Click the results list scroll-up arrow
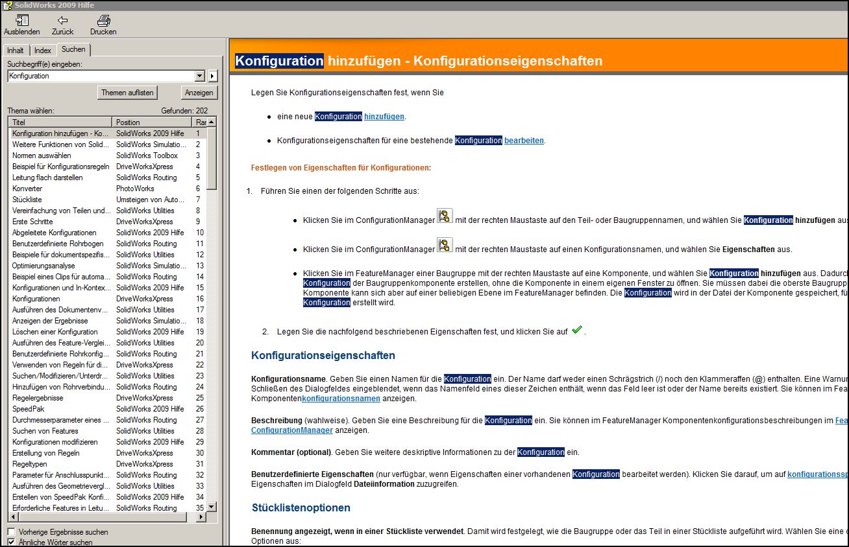This screenshot has height=547, width=849. [212, 122]
